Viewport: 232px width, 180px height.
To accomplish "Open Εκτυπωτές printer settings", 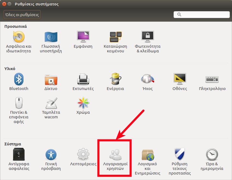I will coord(83,82).
